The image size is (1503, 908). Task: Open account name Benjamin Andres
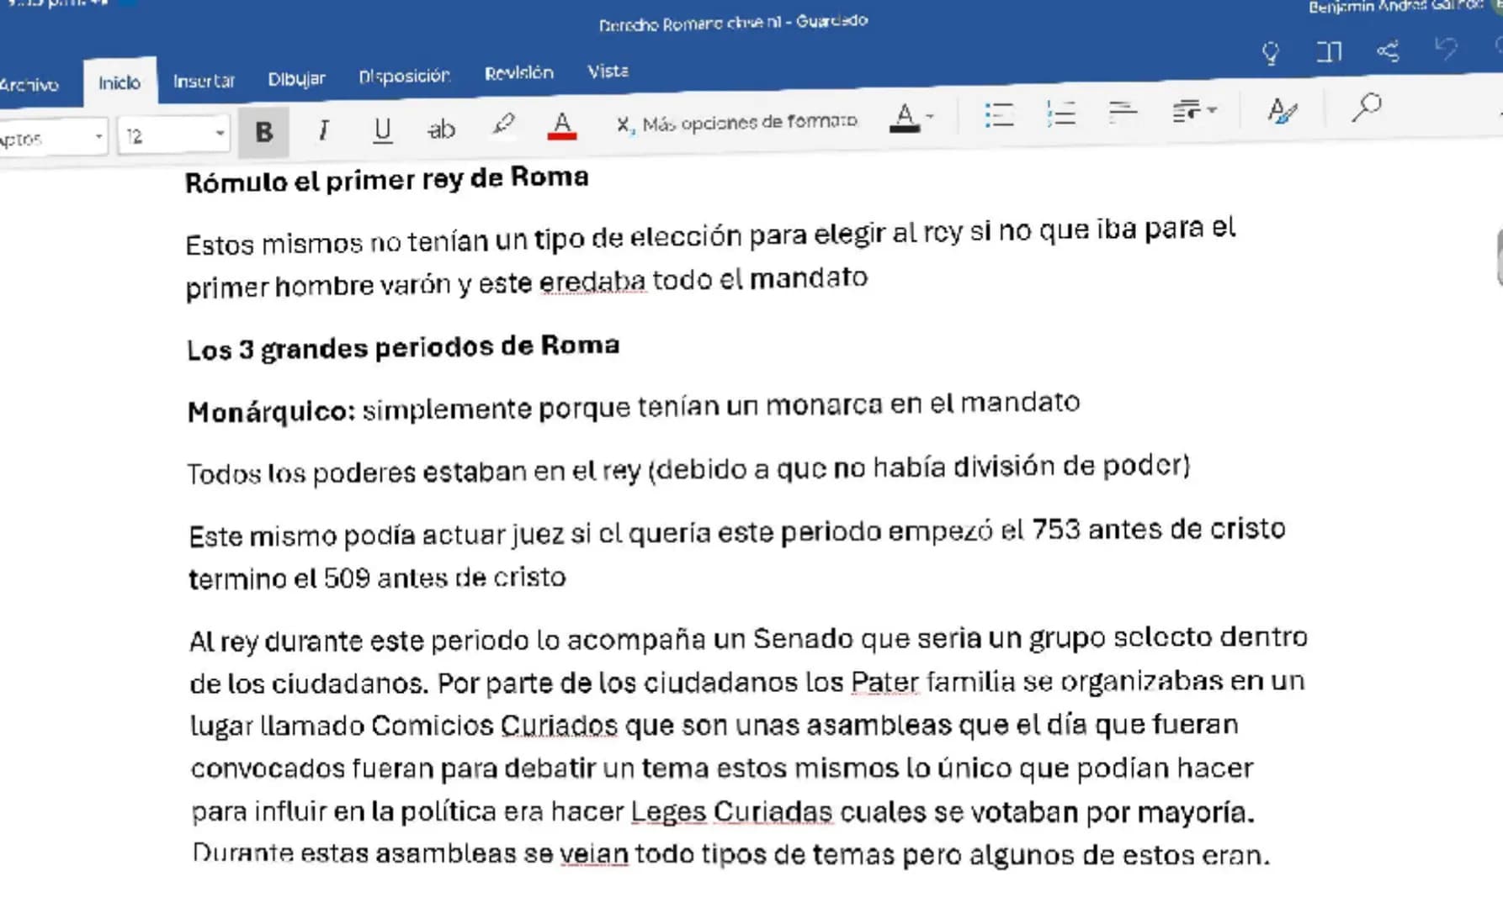pyautogui.click(x=1397, y=7)
